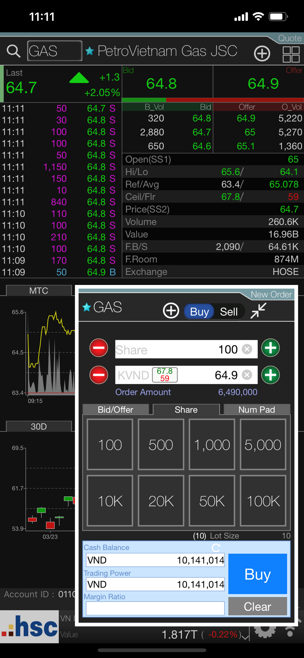Viewport: 304px width, 658px height.
Task: Tap the ceiling/floor 67.8/59 price box
Action: coord(165,375)
